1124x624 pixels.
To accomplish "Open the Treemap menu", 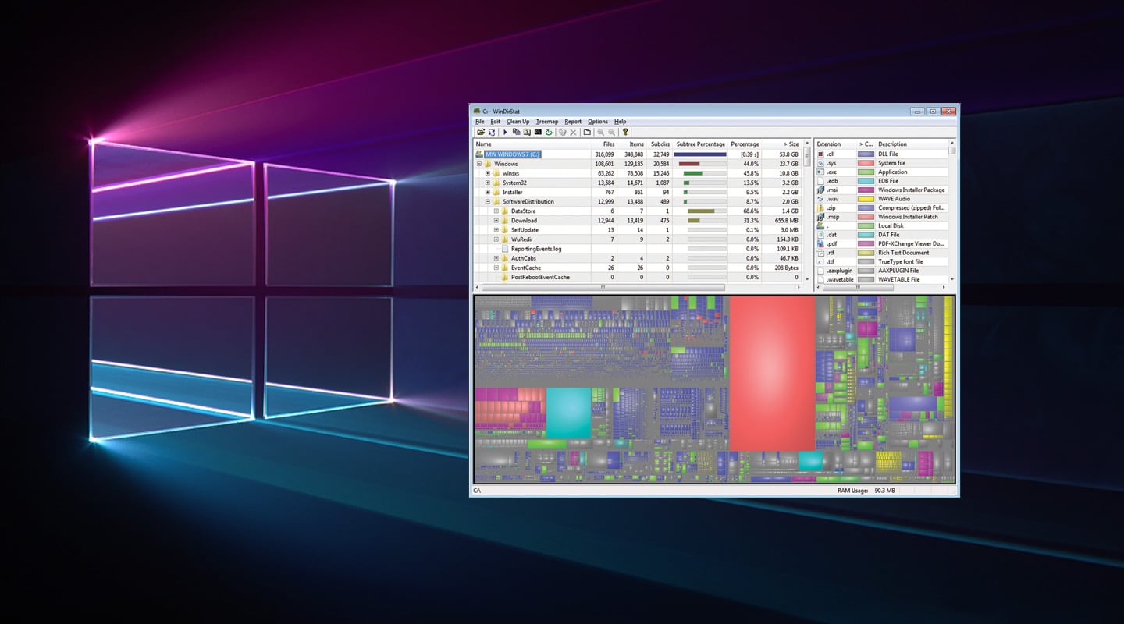I will tap(547, 122).
